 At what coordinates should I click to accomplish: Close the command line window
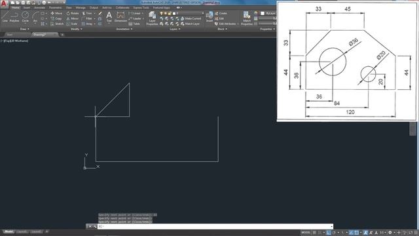[90, 227]
